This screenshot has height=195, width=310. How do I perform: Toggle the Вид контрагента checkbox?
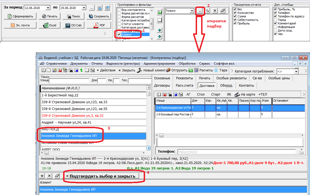(x=119, y=10)
